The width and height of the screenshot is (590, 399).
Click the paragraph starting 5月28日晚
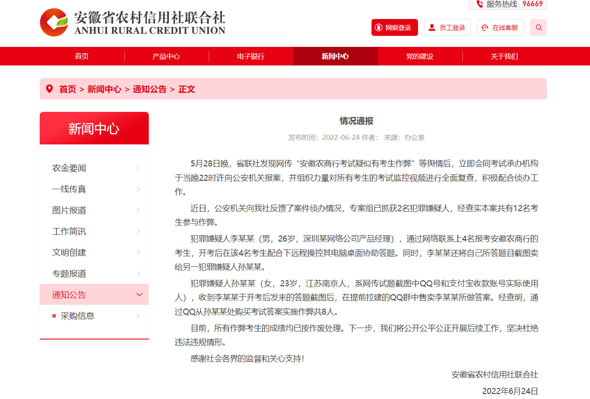[356, 177]
